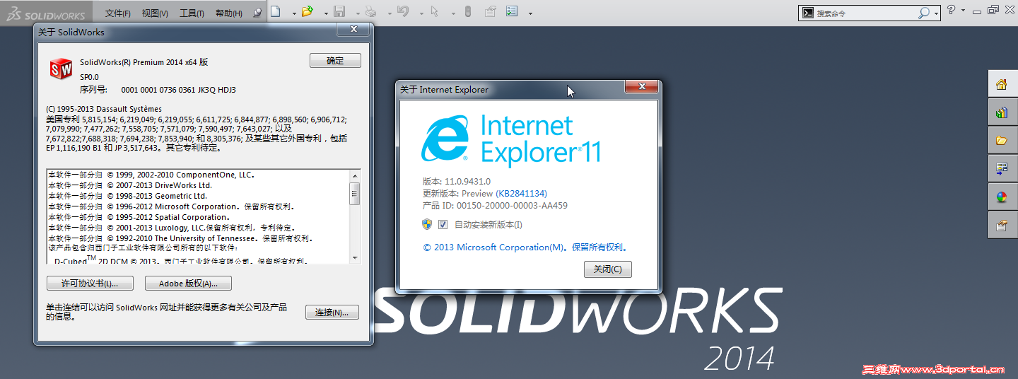The image size is (1018, 379).
Task: Click the copyright list scroll up arrow
Action: coord(355,175)
